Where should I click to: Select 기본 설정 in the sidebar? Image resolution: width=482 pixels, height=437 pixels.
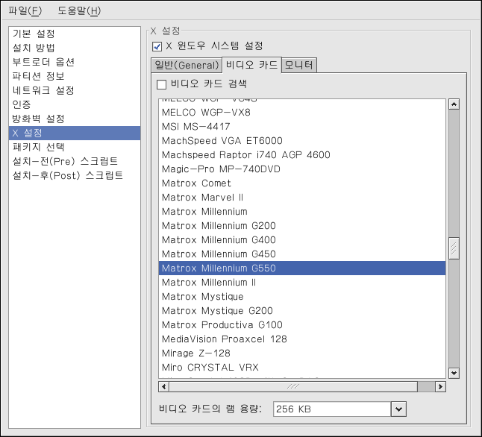[34, 34]
